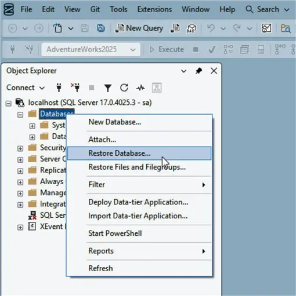Click the grayed Save file icon
The width and height of the screenshot is (296, 296).
pyautogui.click(x=85, y=28)
